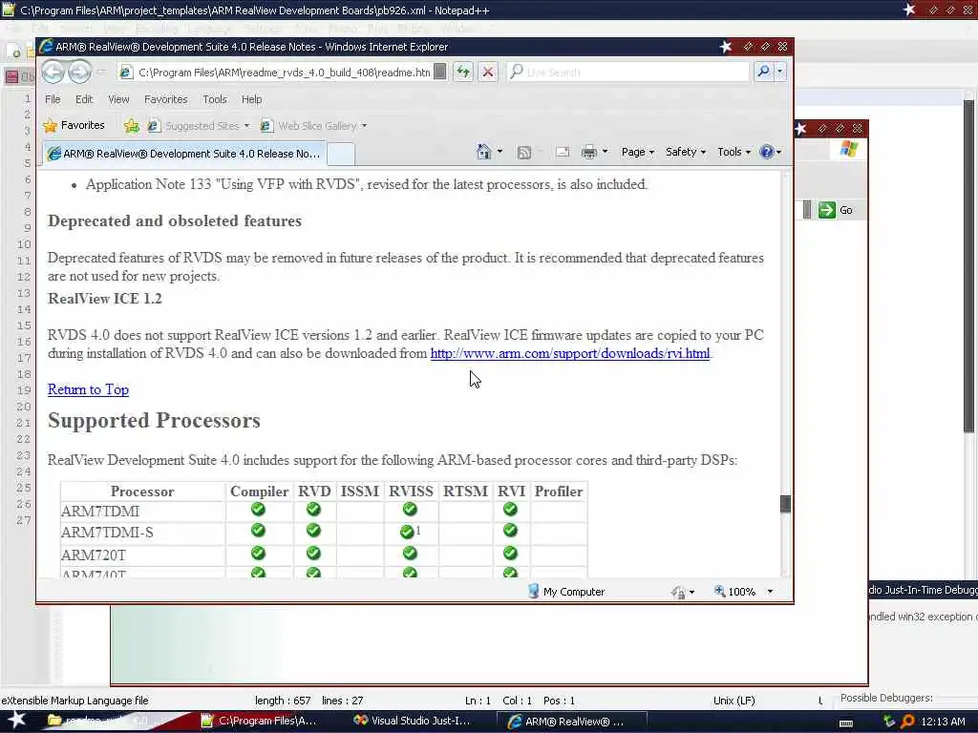The image size is (978, 733).
Task: Open IE Help question mark icon
Action: [x=767, y=152]
